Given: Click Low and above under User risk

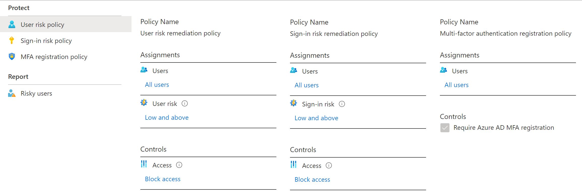Looking at the screenshot, I should pos(167,118).
